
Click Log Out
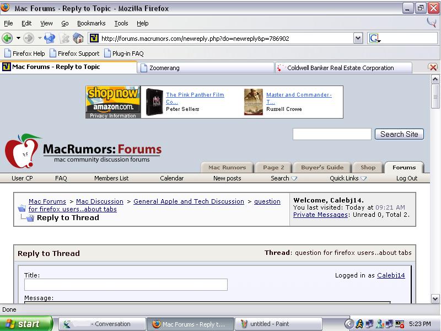point(407,178)
